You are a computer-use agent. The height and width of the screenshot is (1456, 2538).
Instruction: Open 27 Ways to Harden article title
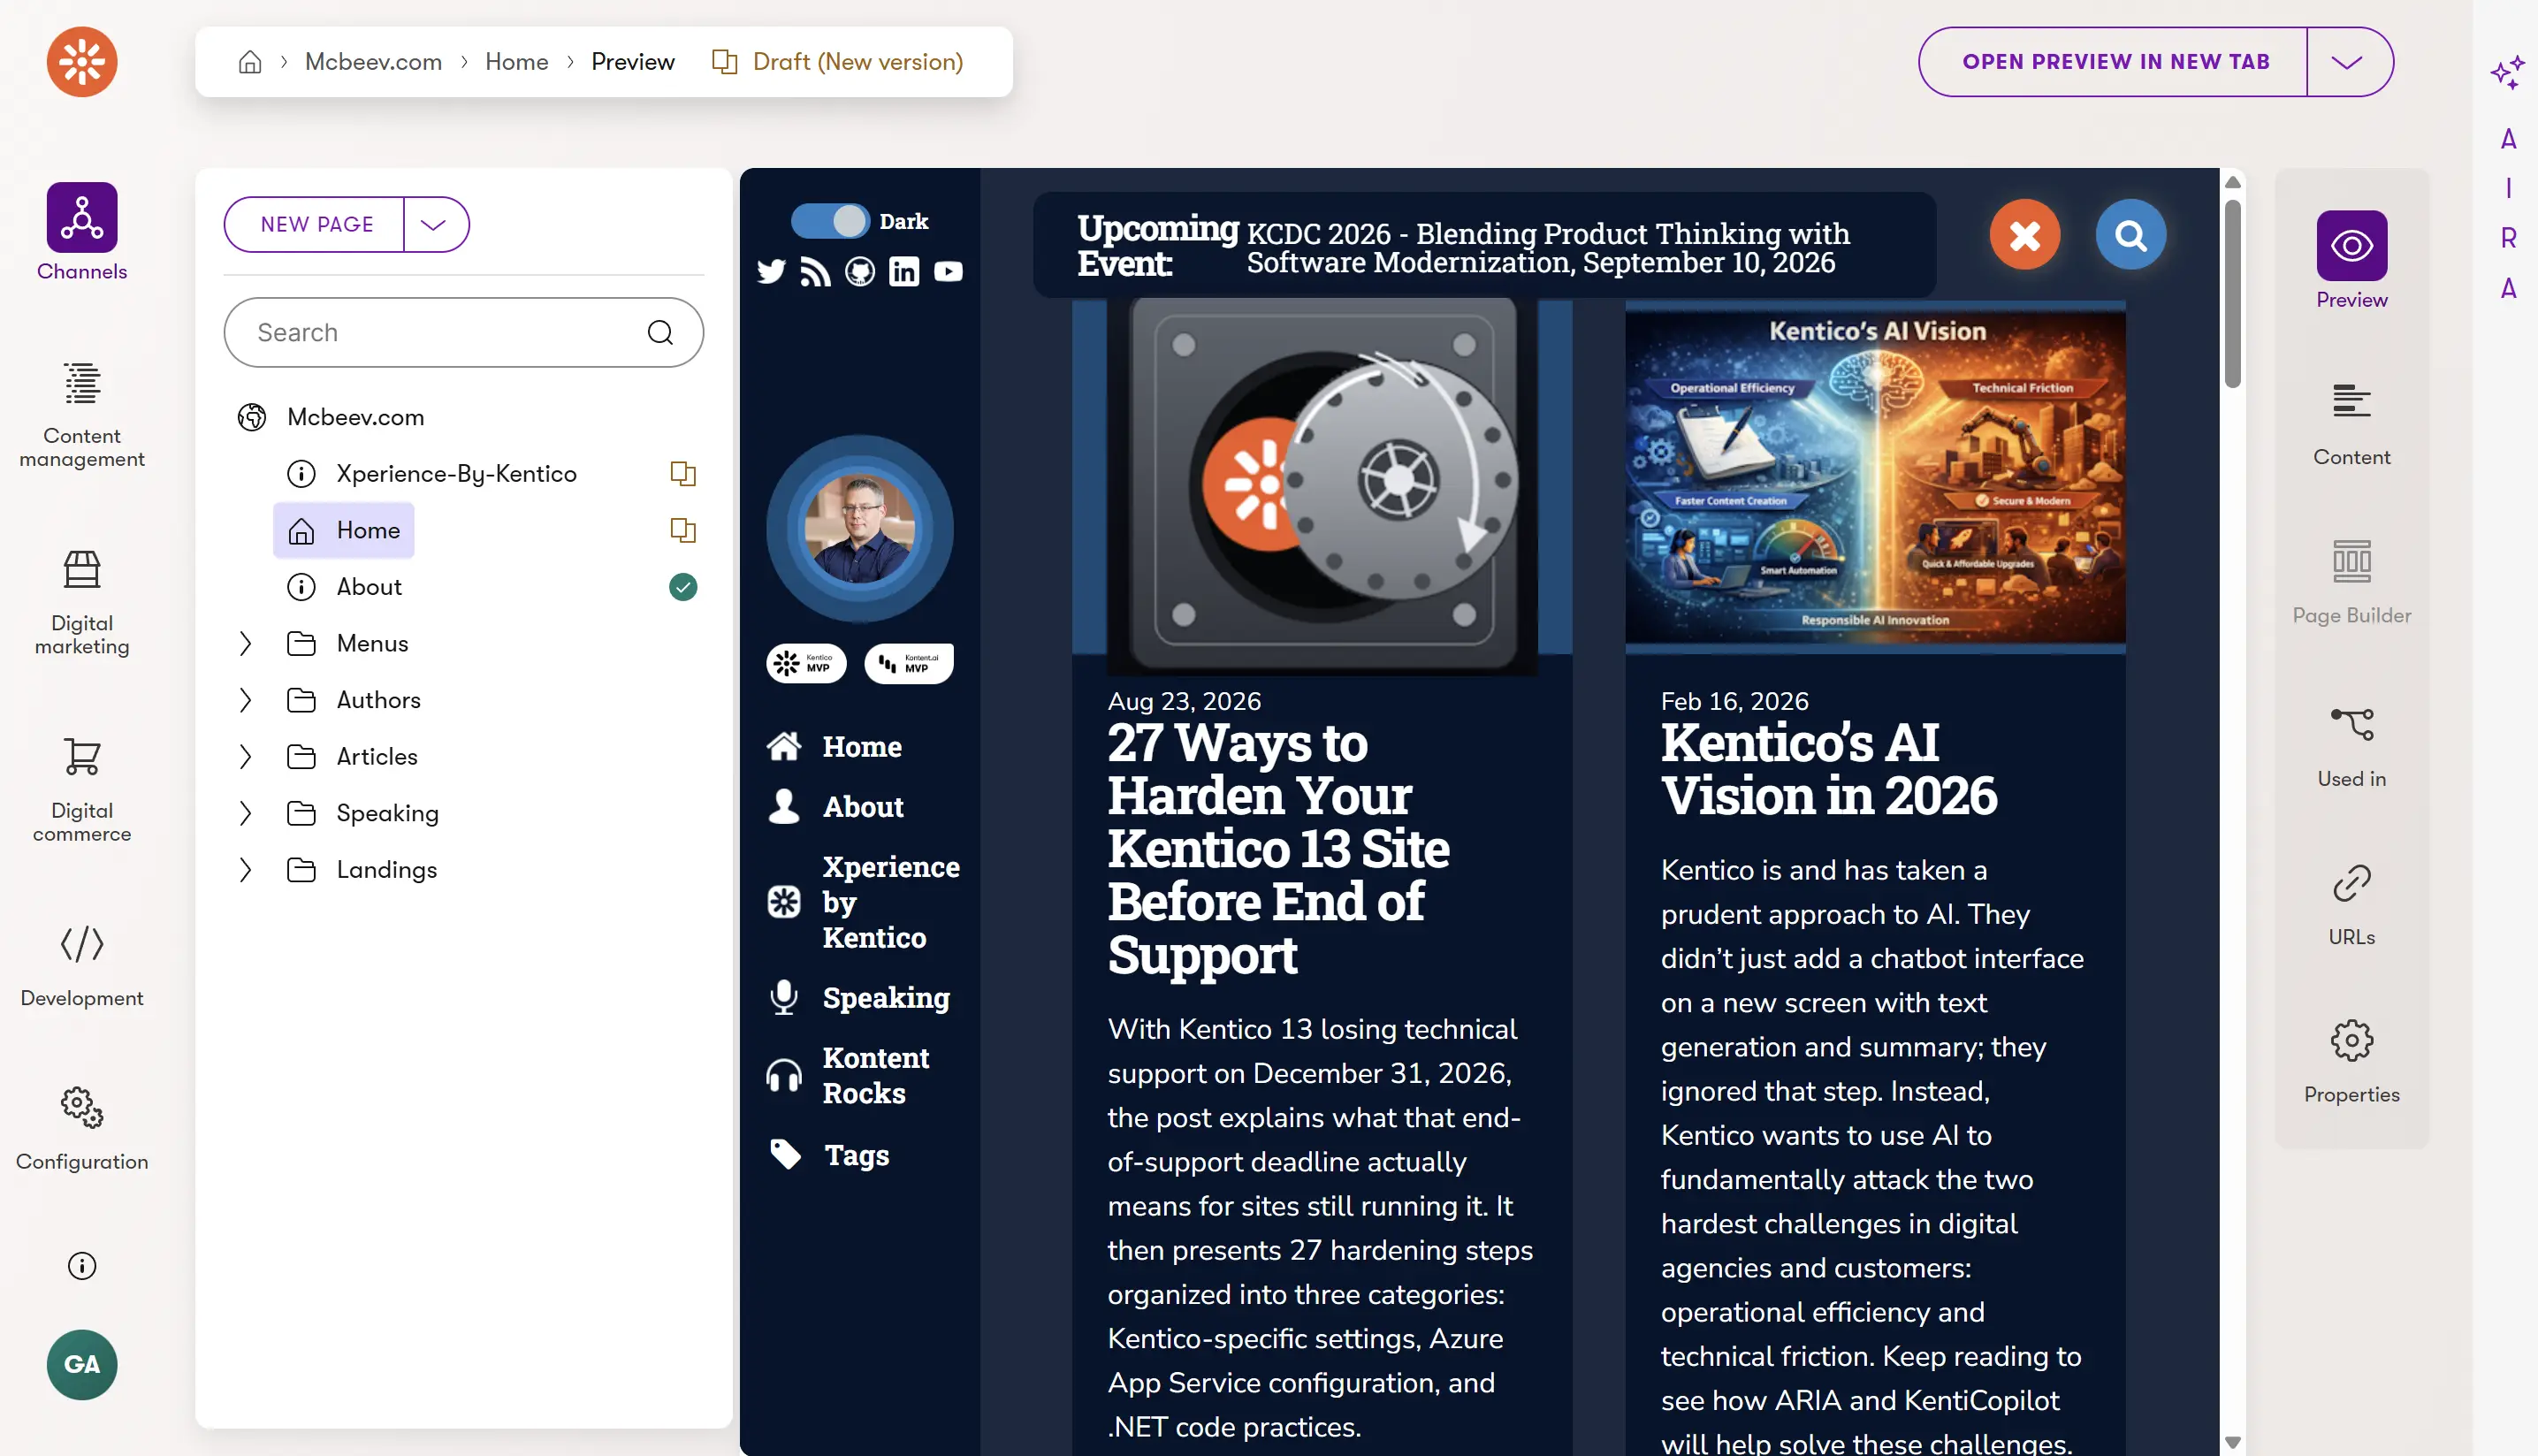[x=1278, y=849]
